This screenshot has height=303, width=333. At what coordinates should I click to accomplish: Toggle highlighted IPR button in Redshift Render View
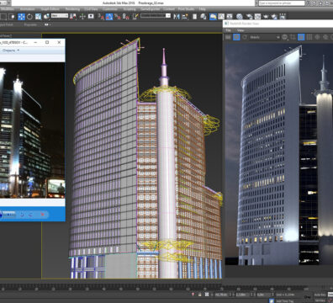pyautogui.click(x=236, y=37)
